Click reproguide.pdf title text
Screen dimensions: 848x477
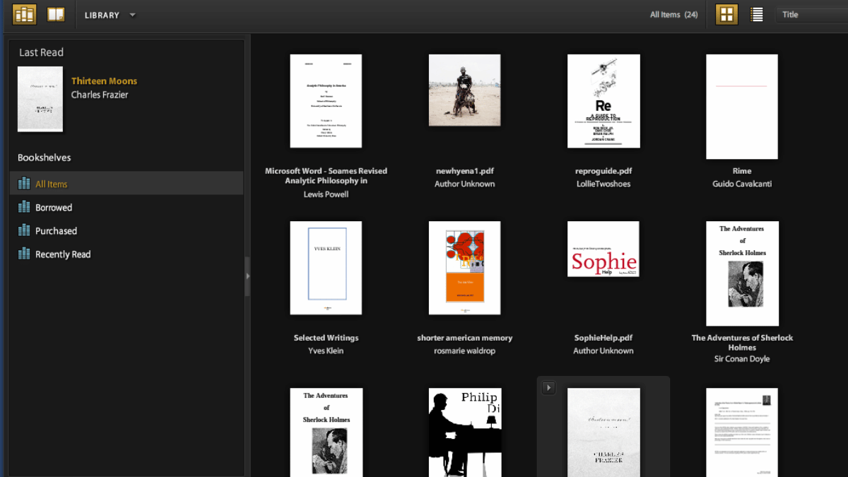[x=603, y=171]
